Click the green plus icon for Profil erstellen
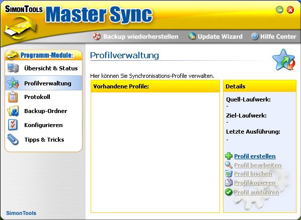Image resolution: width=301 pixels, height=220 pixels. pyautogui.click(x=229, y=156)
